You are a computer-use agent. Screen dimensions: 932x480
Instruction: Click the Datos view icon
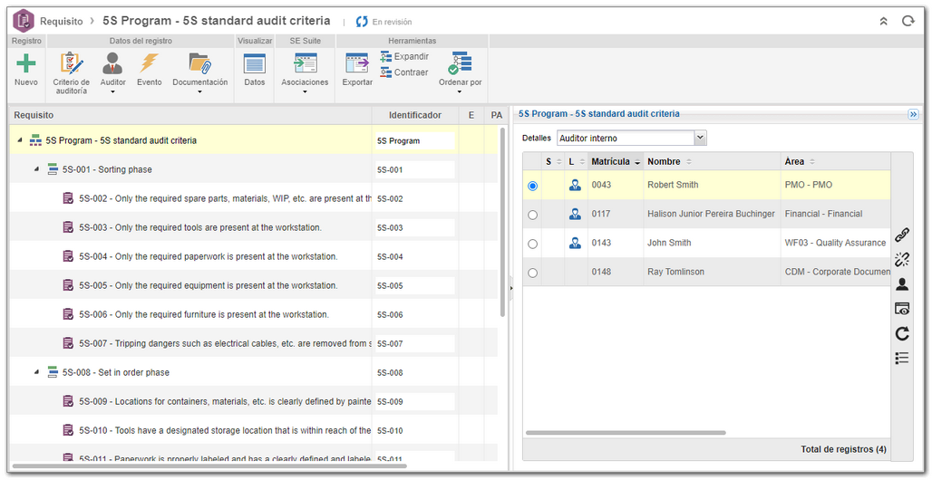tap(255, 63)
